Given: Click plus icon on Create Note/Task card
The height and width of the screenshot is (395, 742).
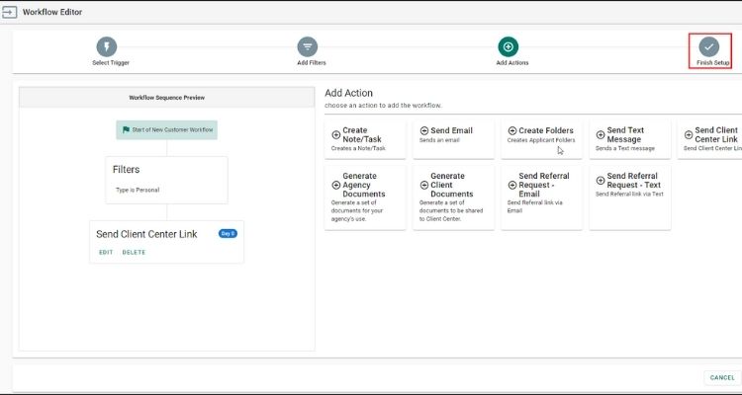Looking at the screenshot, I should tap(336, 135).
